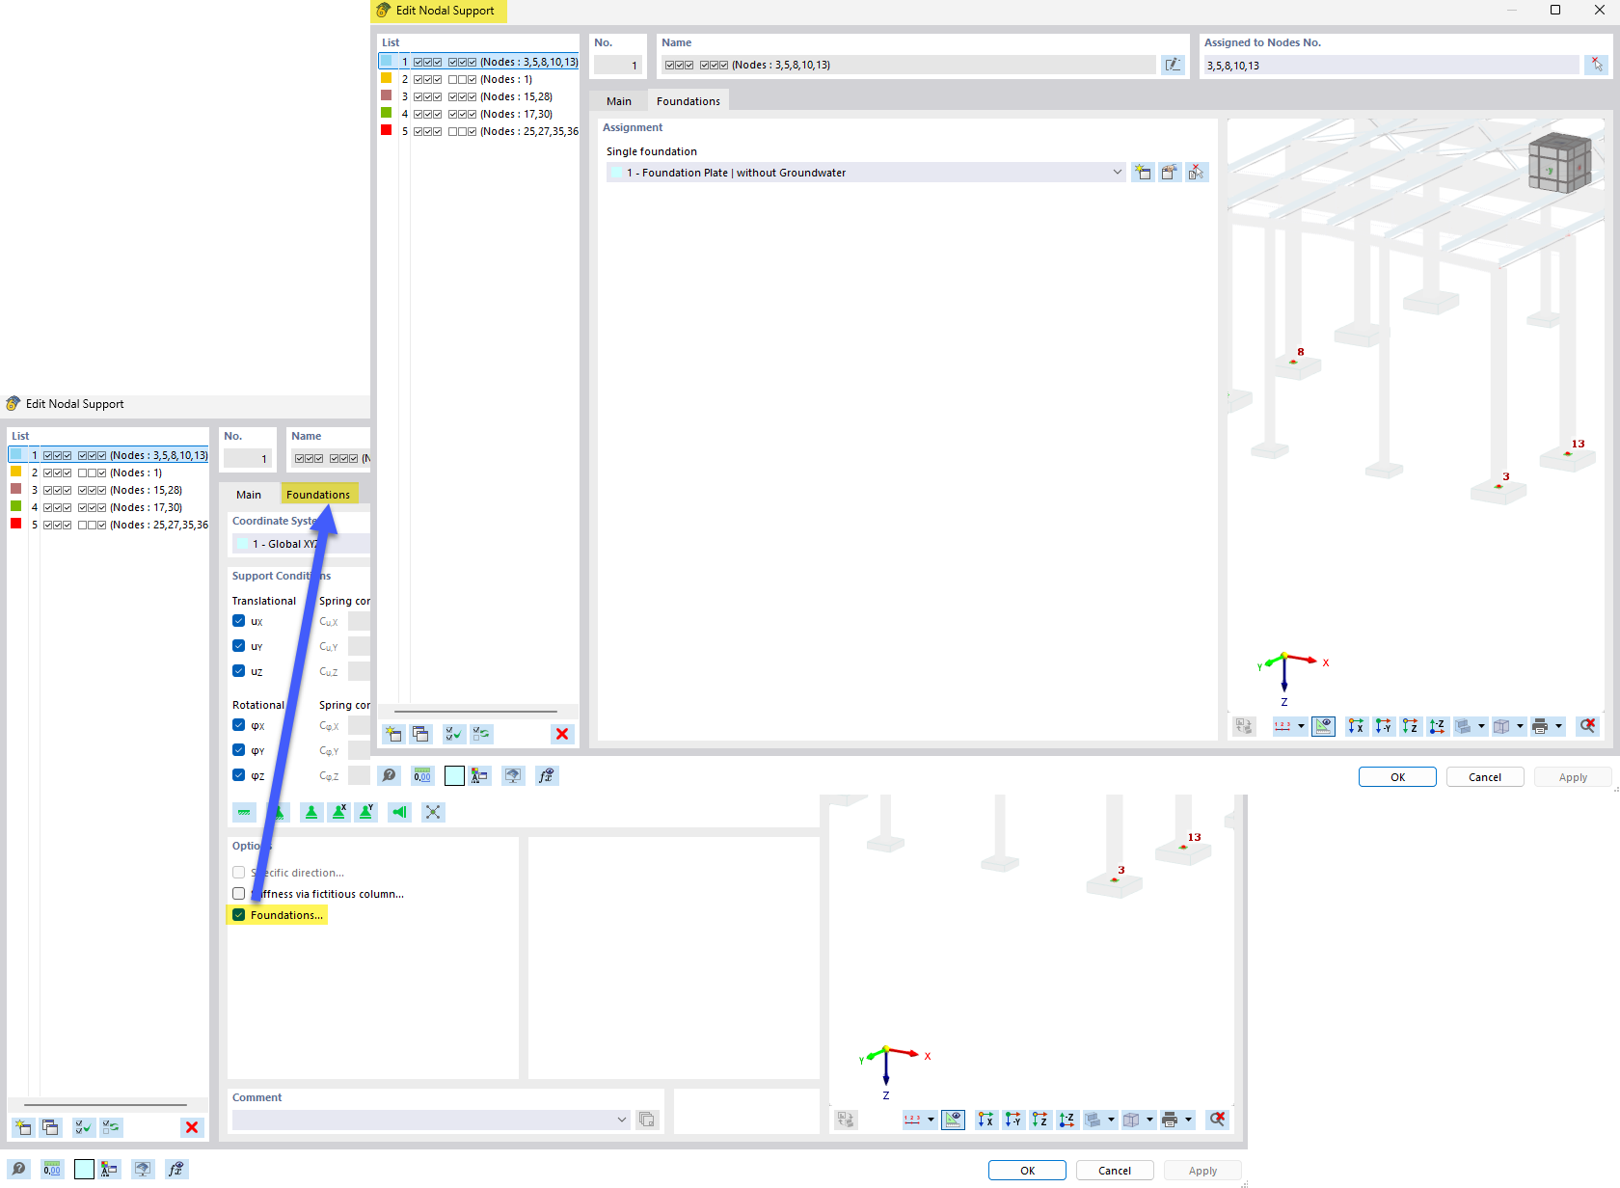This screenshot has width=1620, height=1188.
Task: Switch to the Main tab
Action: tap(619, 100)
